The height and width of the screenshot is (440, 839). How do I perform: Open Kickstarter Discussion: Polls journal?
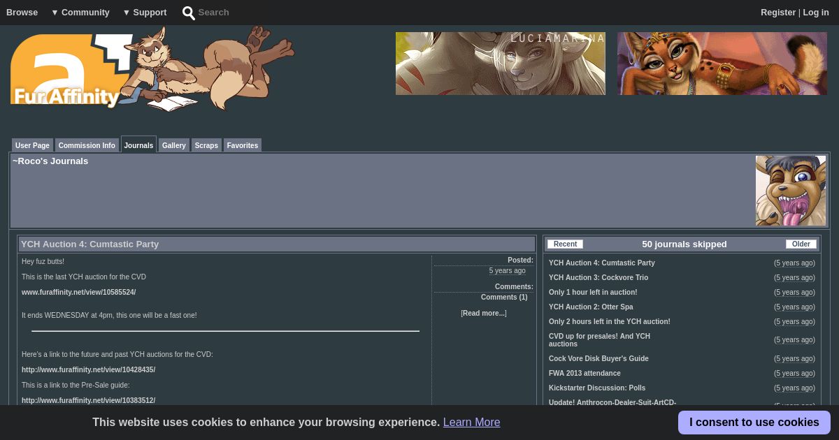597,388
